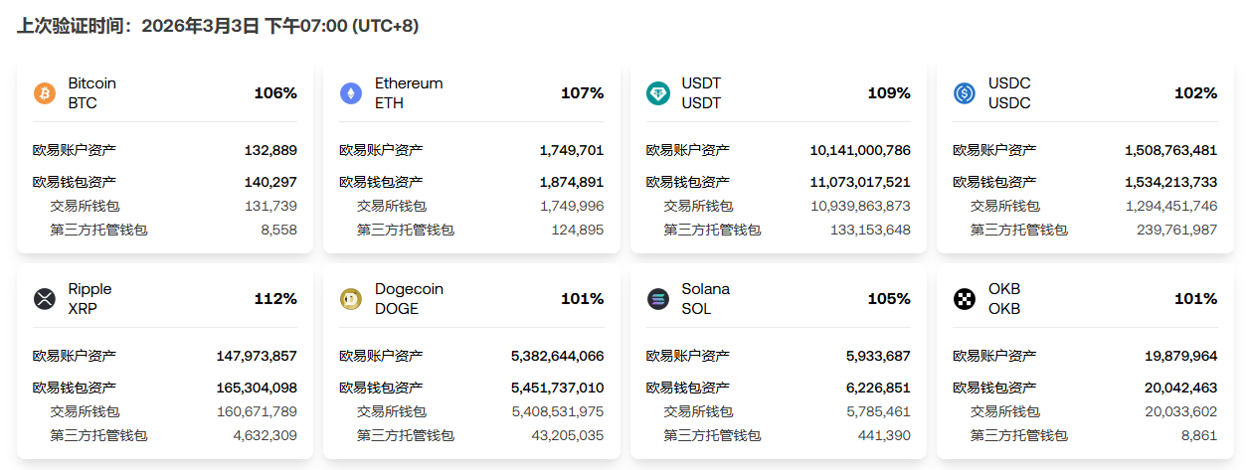This screenshot has width=1246, height=470.
Task: Click the green USDT Tether icon
Action: pyautogui.click(x=658, y=93)
